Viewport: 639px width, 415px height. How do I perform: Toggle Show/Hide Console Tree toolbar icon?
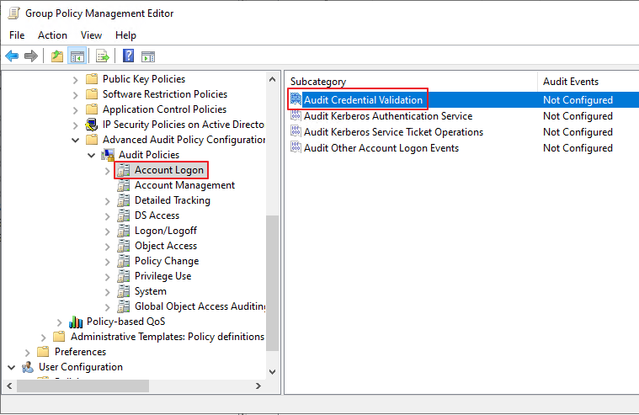pos(77,56)
